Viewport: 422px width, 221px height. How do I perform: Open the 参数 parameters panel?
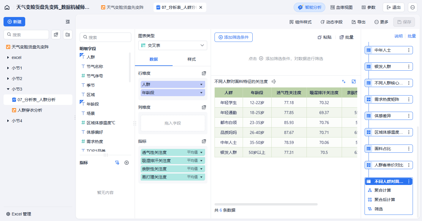[x=368, y=7]
